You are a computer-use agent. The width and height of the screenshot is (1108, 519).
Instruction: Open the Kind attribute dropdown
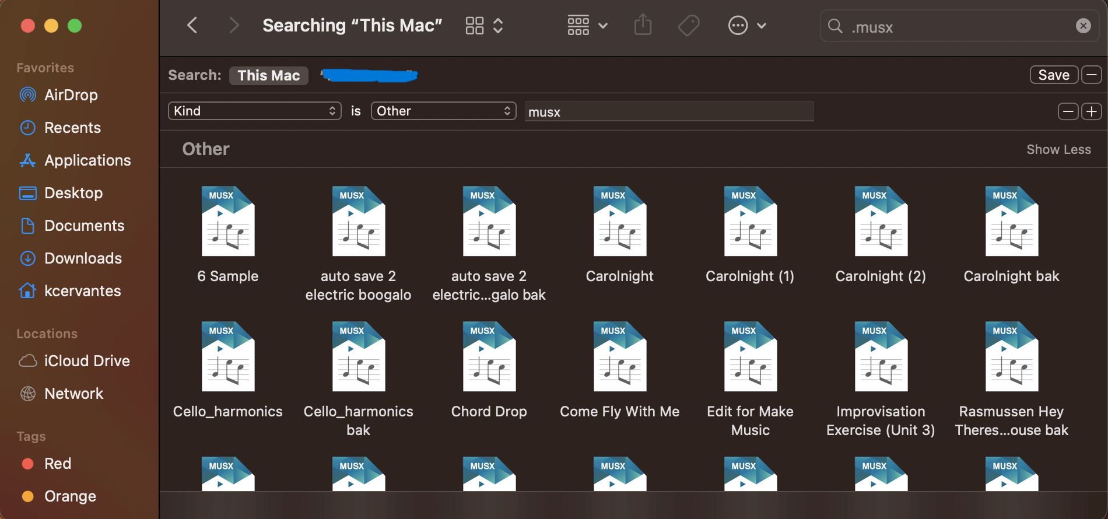pyautogui.click(x=255, y=111)
